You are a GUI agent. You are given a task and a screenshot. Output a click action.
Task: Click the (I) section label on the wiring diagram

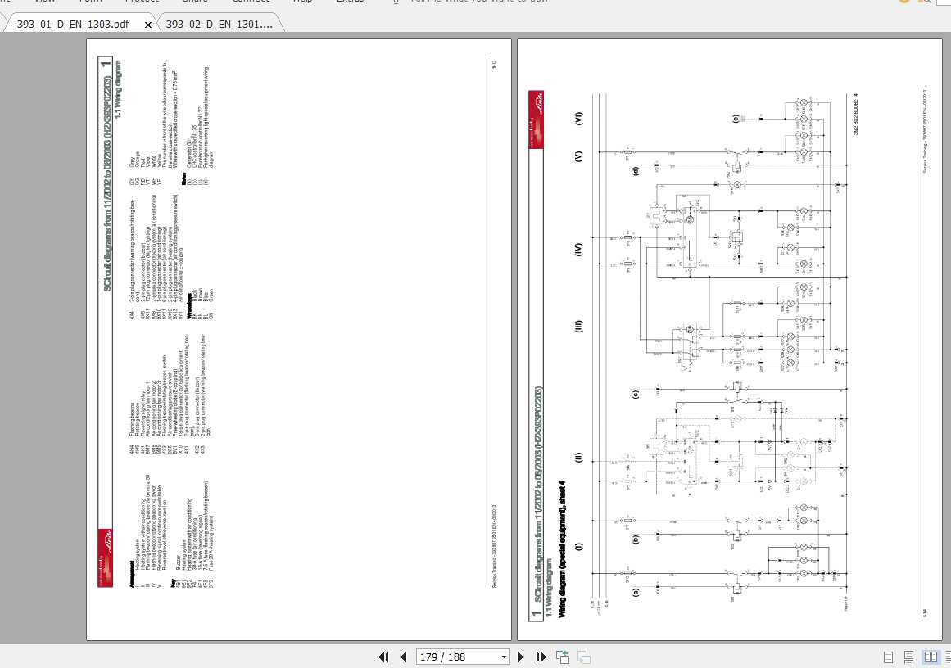[578, 546]
